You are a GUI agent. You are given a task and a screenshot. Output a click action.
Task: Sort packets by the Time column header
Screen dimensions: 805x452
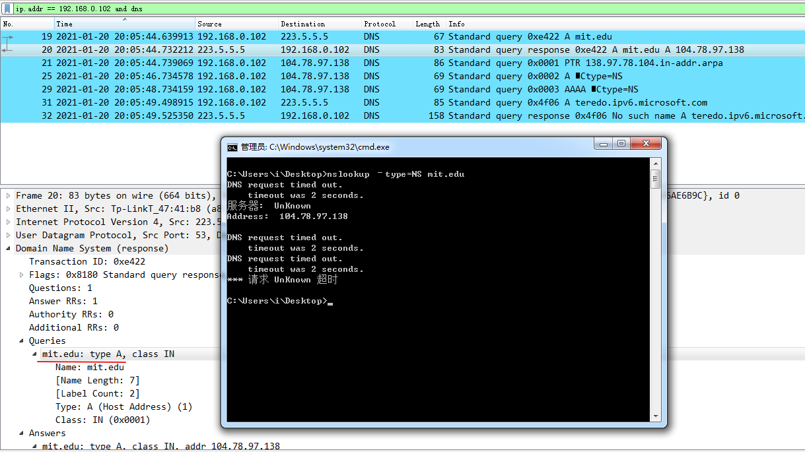(125, 24)
